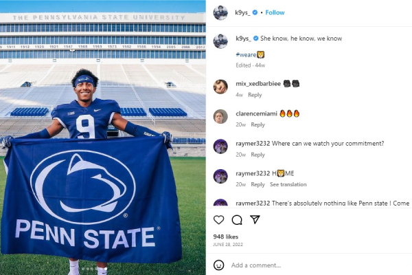Click mix_xedbarbiee's profile avatar
The width and height of the screenshot is (412, 275).
coord(220,87)
